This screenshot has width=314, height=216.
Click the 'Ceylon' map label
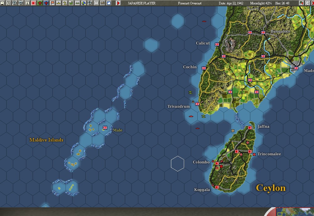(271, 188)
